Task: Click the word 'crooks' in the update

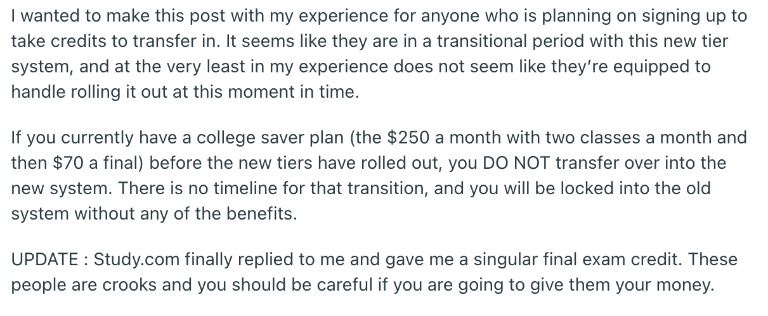Action: (x=122, y=286)
